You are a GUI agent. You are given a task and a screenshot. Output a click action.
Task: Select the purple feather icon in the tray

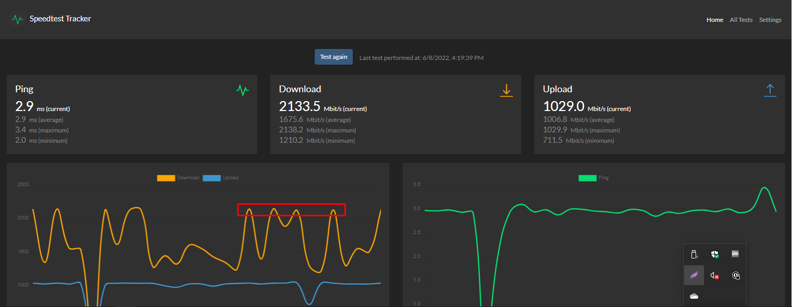tap(694, 275)
